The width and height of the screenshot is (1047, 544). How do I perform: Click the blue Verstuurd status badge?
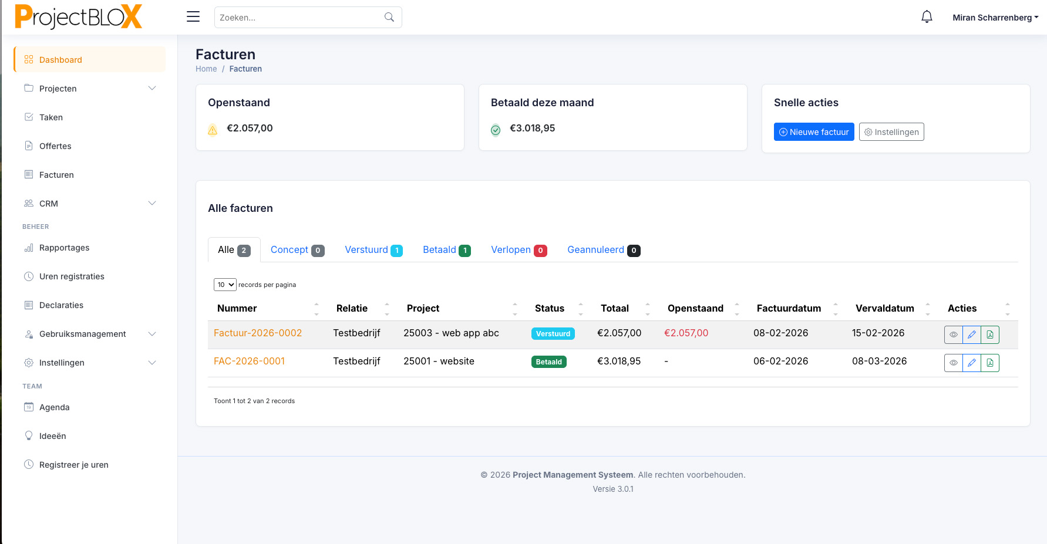(x=553, y=334)
